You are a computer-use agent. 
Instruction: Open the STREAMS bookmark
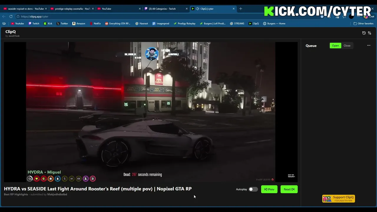point(237,24)
